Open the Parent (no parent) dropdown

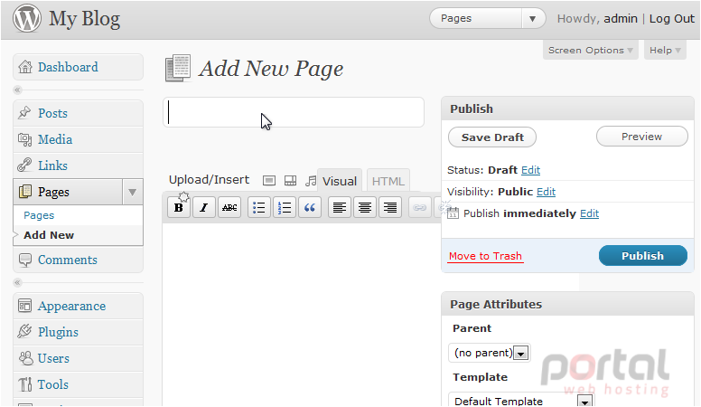coord(490,353)
